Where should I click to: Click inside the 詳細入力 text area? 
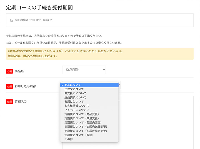156,122
